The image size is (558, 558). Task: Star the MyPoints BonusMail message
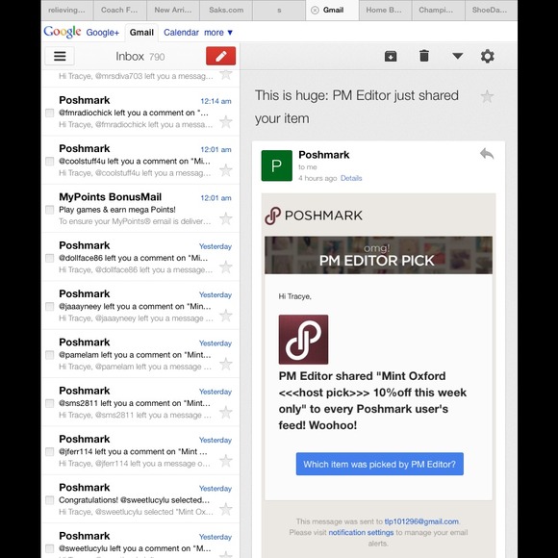[226, 218]
